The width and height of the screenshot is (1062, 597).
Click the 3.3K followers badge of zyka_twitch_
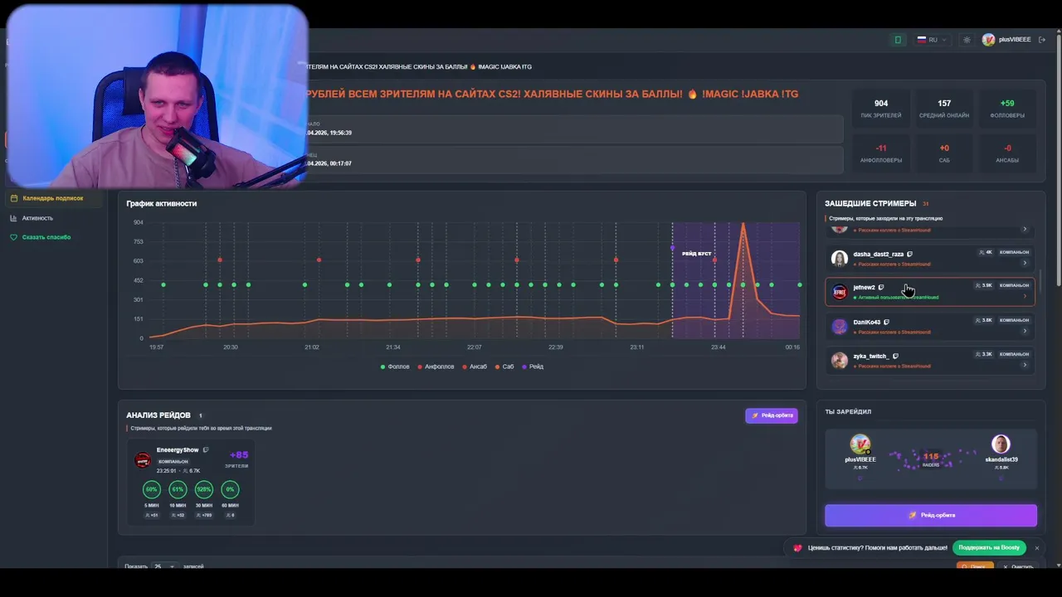(984, 354)
